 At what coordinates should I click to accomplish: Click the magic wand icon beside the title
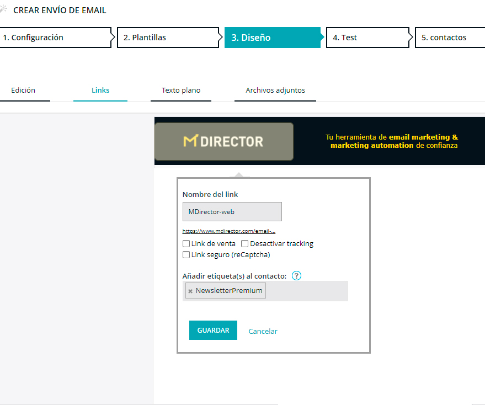pos(3,9)
